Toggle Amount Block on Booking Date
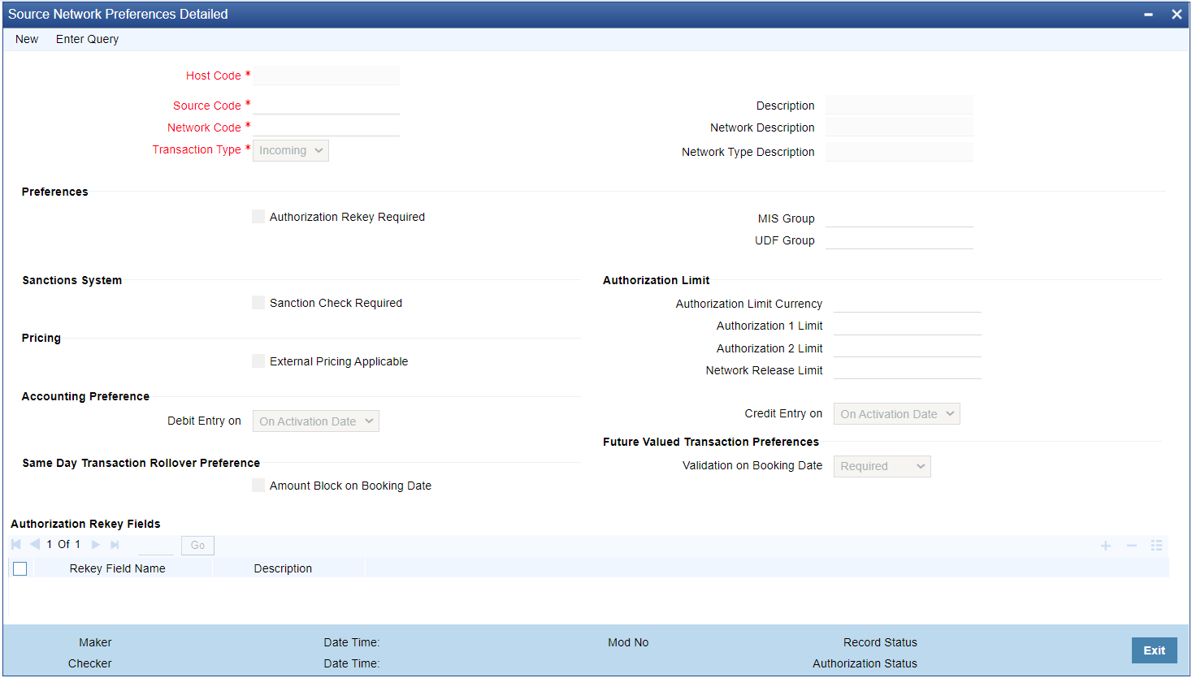The image size is (1192, 678). 258,486
